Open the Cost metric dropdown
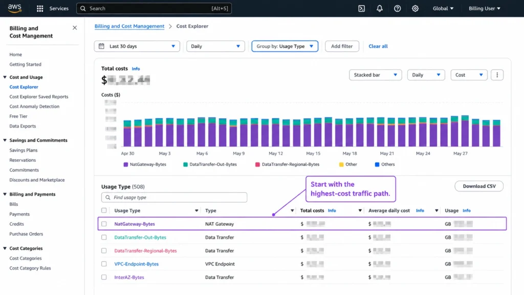Image resolution: width=524 pixels, height=295 pixels. 469,75
